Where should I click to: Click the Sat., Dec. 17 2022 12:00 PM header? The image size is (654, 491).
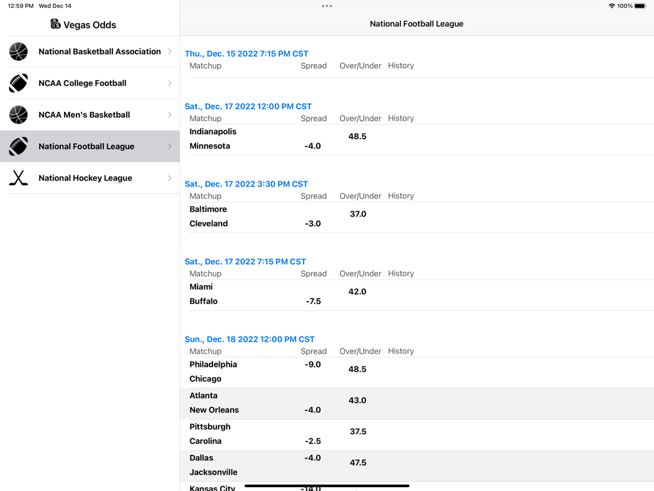[248, 106]
